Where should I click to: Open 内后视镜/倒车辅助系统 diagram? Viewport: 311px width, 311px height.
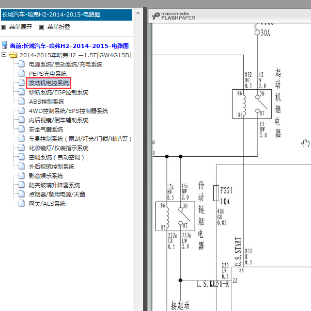(x=58, y=120)
